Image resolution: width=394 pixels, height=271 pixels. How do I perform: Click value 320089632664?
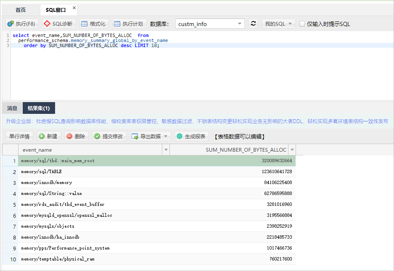point(277,161)
